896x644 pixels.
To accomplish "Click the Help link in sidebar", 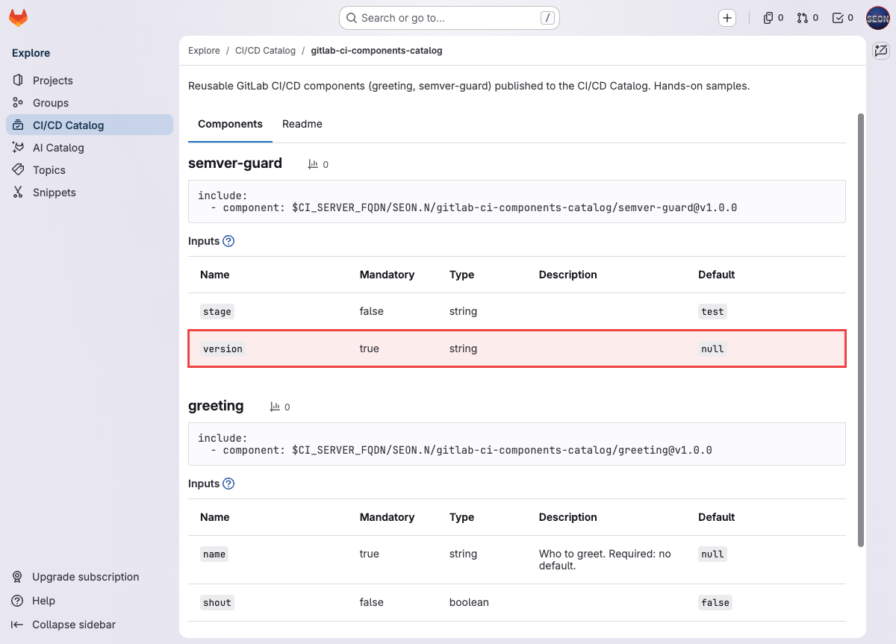I will (x=43, y=601).
